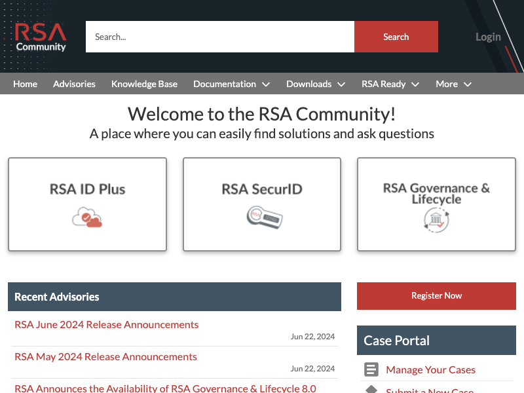Open the Documentation menu
The image size is (524, 393).
coord(225,84)
